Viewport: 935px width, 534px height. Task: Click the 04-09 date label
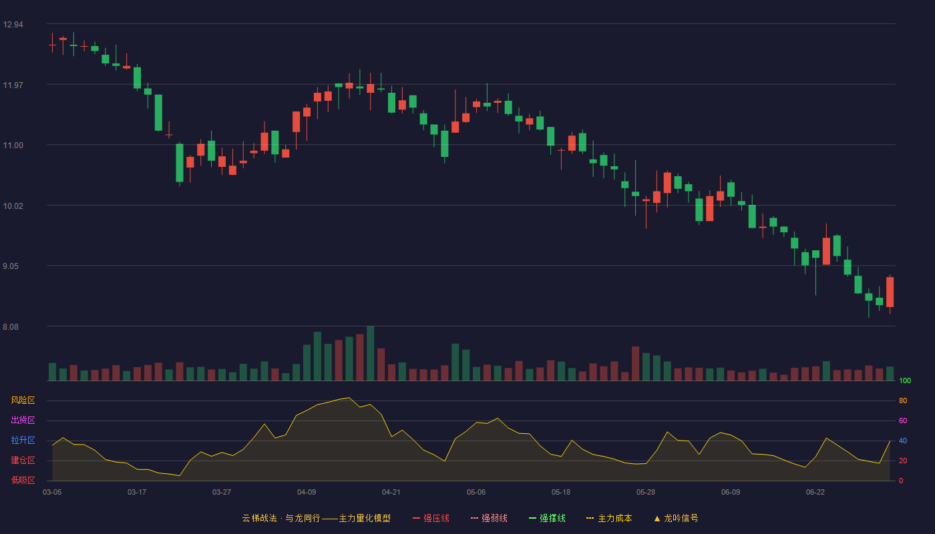[x=307, y=492]
